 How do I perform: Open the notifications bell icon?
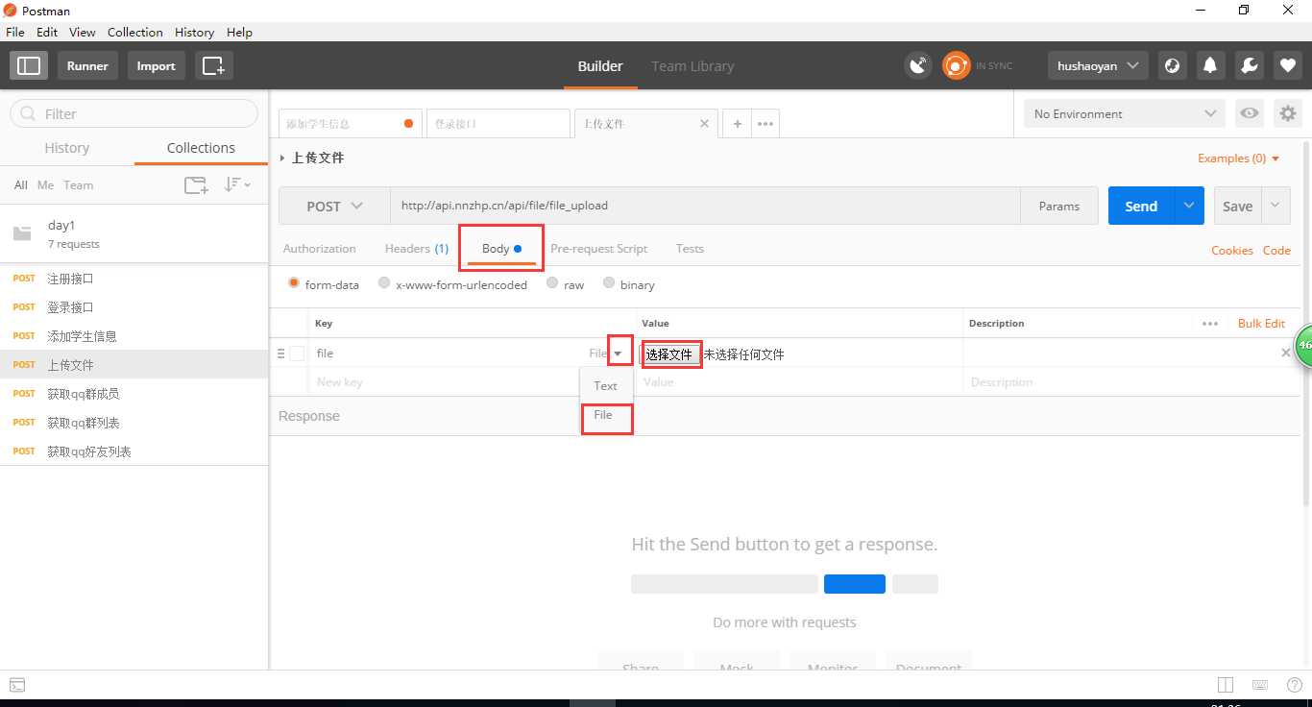click(1210, 65)
